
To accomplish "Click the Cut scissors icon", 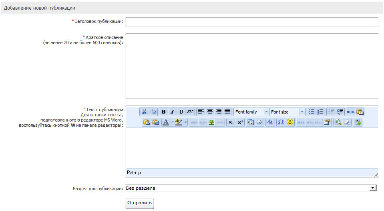I will click(x=144, y=112).
